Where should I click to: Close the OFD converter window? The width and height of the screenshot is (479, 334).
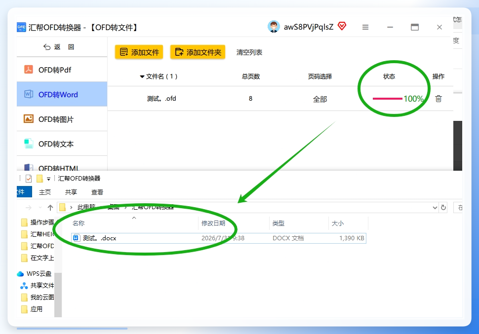(x=439, y=27)
